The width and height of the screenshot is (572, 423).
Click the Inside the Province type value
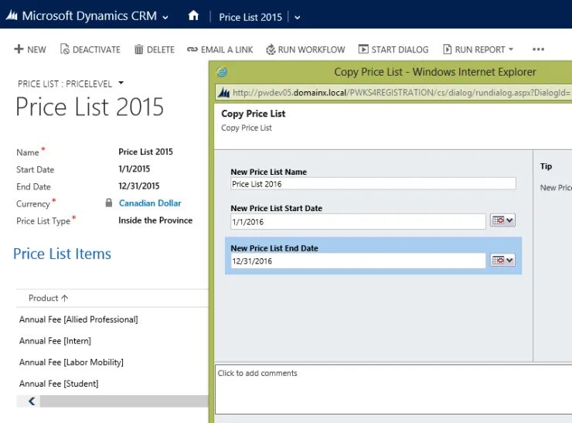[155, 220]
